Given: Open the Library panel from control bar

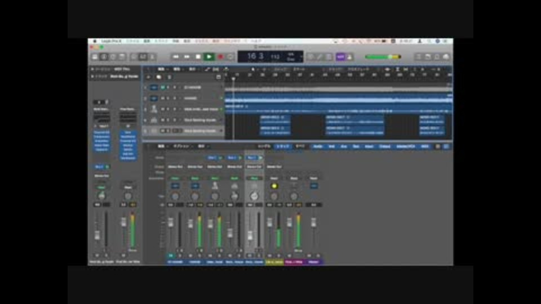Looking at the screenshot, I should (95, 57).
